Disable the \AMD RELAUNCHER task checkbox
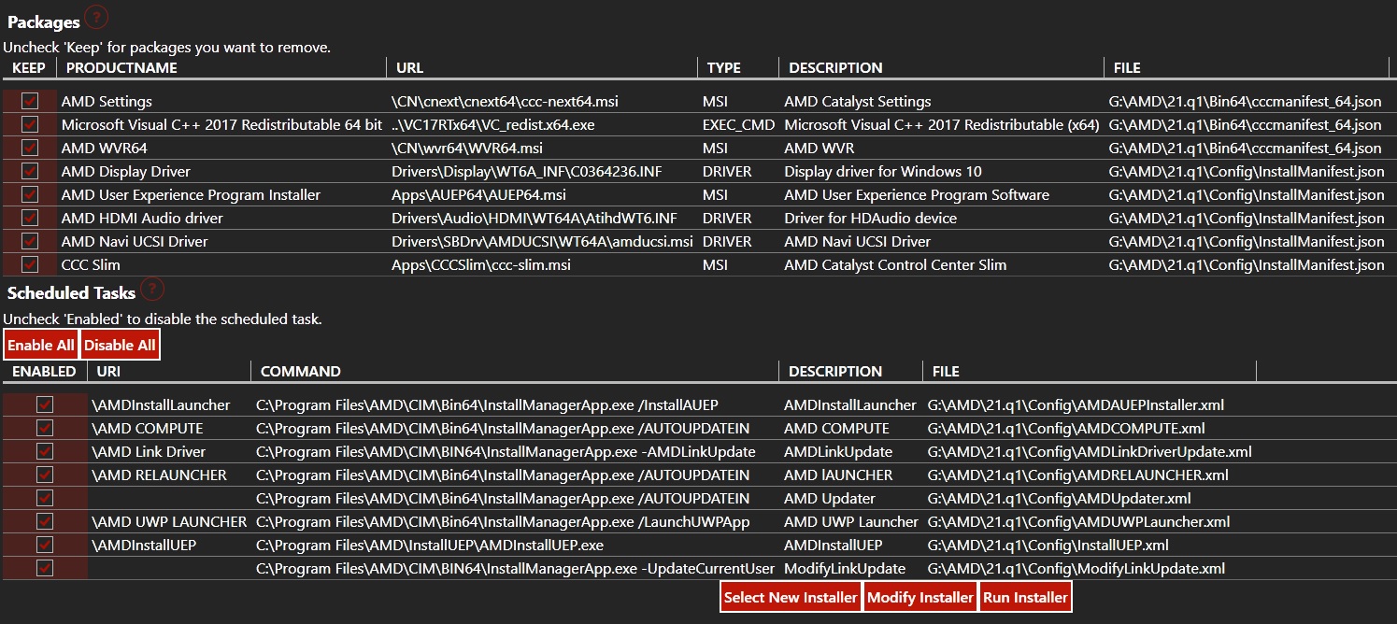1397x624 pixels. click(x=45, y=475)
